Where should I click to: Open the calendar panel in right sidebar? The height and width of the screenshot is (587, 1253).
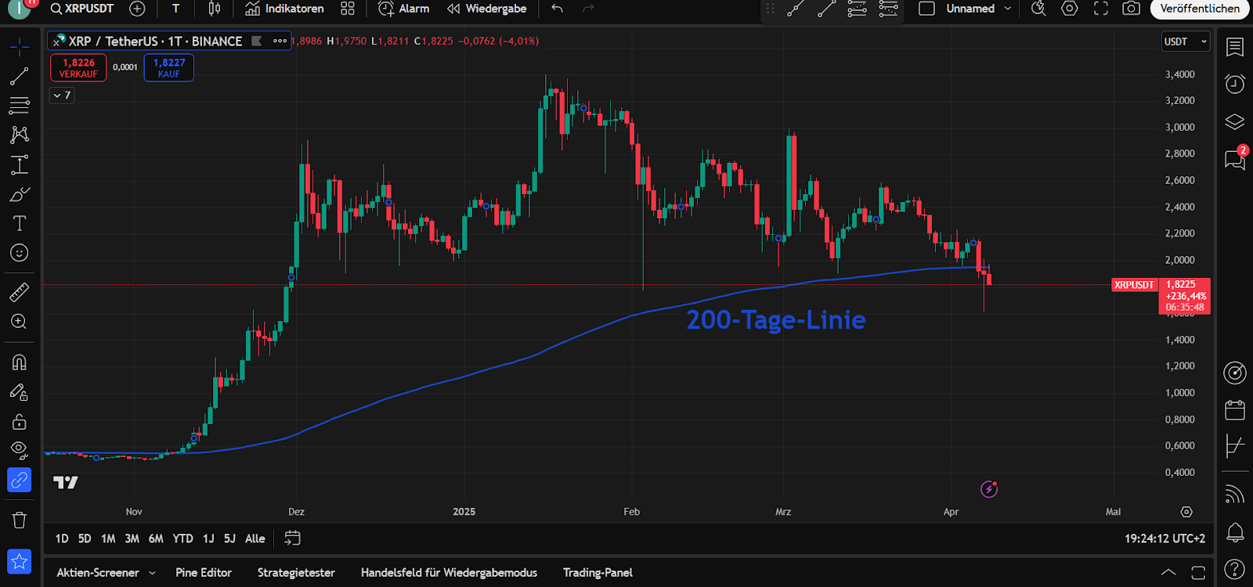tap(1235, 410)
